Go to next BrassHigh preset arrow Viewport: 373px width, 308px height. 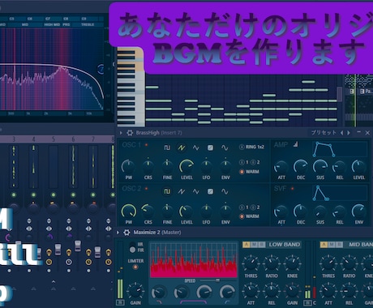click(349, 133)
